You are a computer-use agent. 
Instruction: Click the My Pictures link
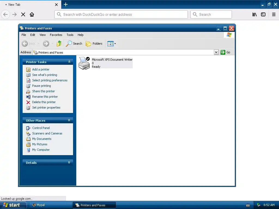(x=40, y=144)
